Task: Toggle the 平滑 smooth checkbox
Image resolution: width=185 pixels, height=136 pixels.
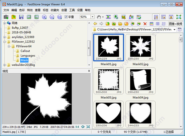Action: pos(66,17)
